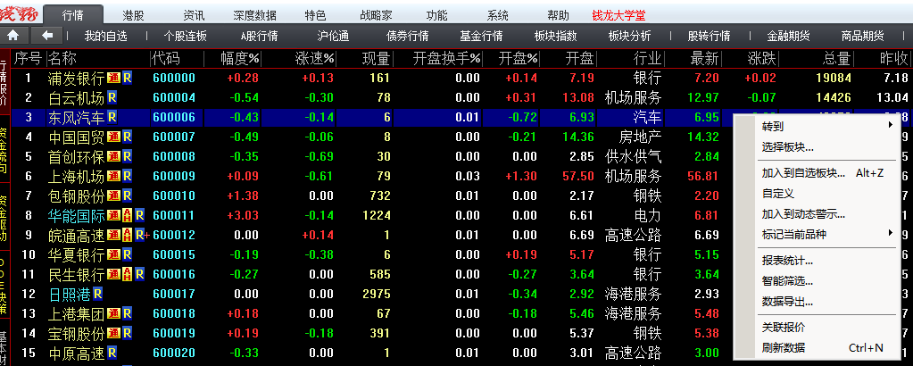Click the R badge next to 中原高速
The image size is (913, 366).
coord(112,354)
